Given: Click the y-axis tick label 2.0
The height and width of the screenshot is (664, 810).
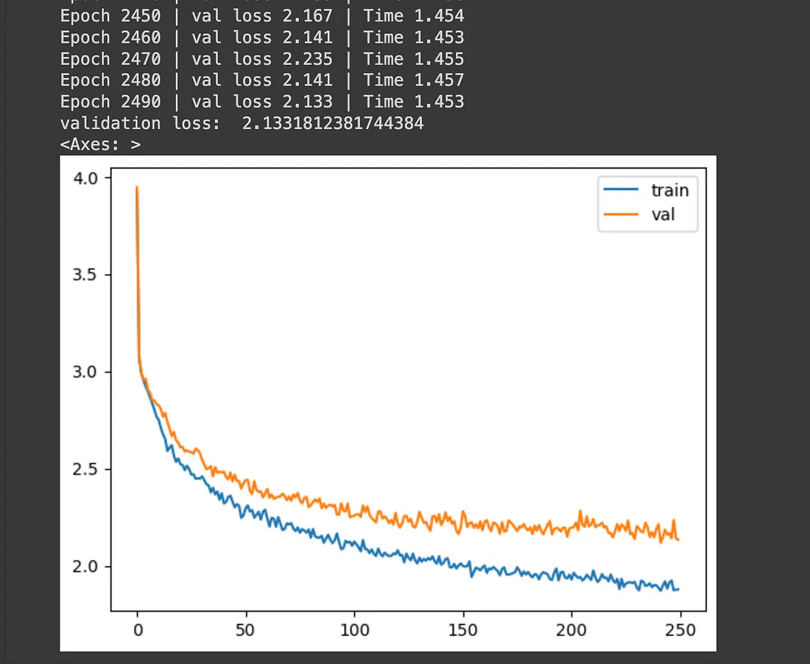Looking at the screenshot, I should click(x=85, y=566).
